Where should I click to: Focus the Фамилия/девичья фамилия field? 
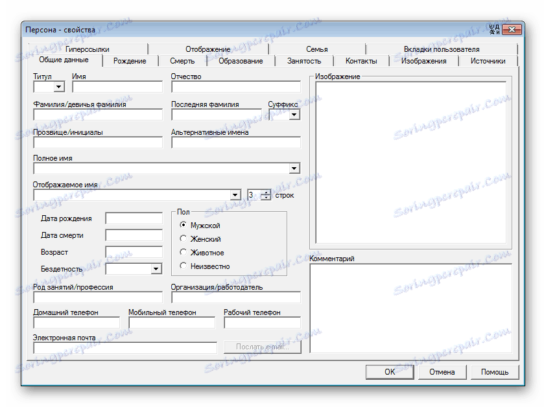(x=98, y=115)
